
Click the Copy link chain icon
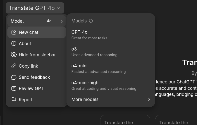14,66
